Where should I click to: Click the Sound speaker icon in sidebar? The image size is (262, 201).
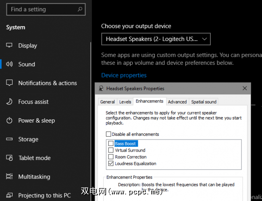click(10, 64)
